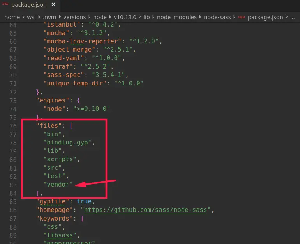Open the github.com/sass/node-sass homepage link
Viewport: 300px width, 244px height.
point(146,210)
